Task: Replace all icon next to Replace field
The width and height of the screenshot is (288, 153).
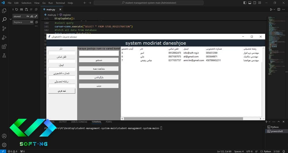Action: pos(36,22)
